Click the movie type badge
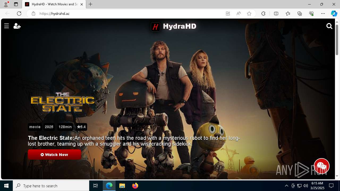 pos(35,127)
